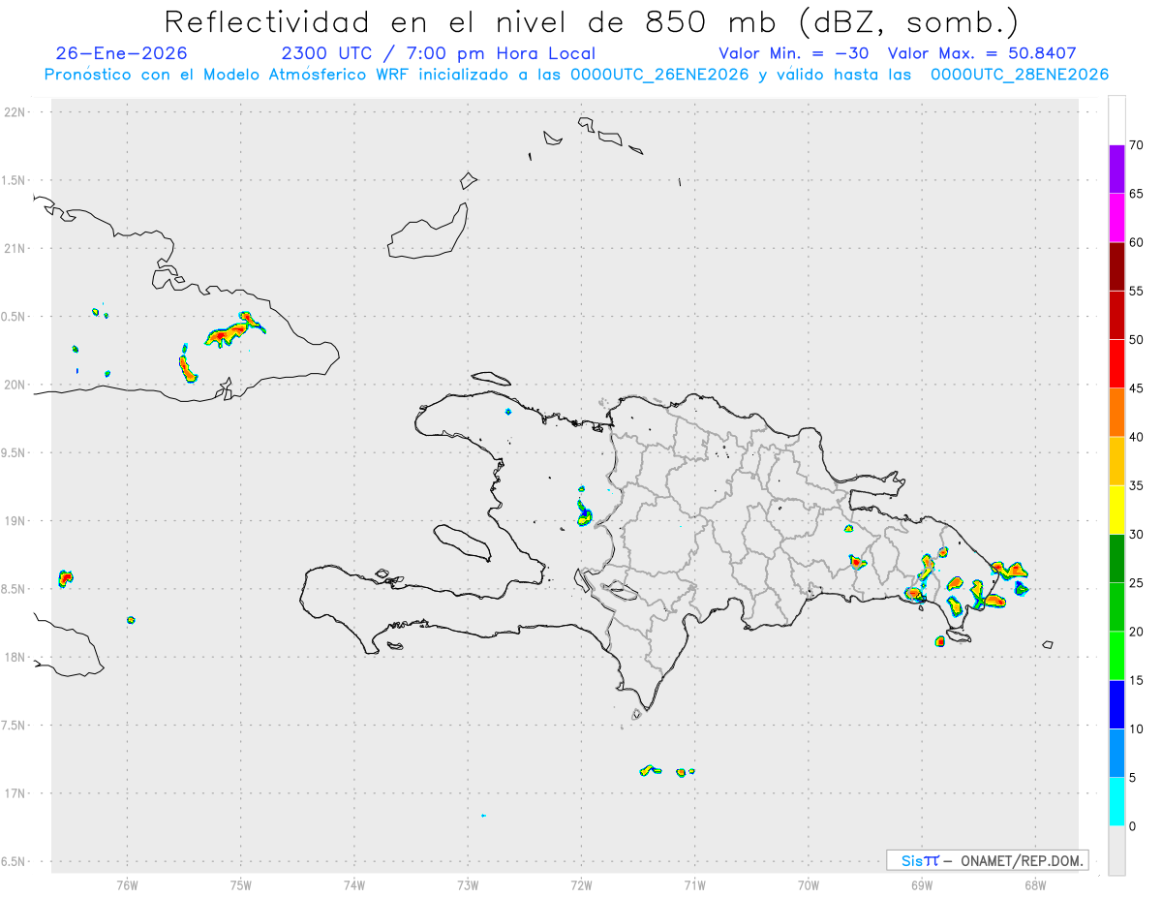This screenshot has width=1162, height=898.
Task: Click the colorbar label '20'
Action: click(x=1137, y=632)
